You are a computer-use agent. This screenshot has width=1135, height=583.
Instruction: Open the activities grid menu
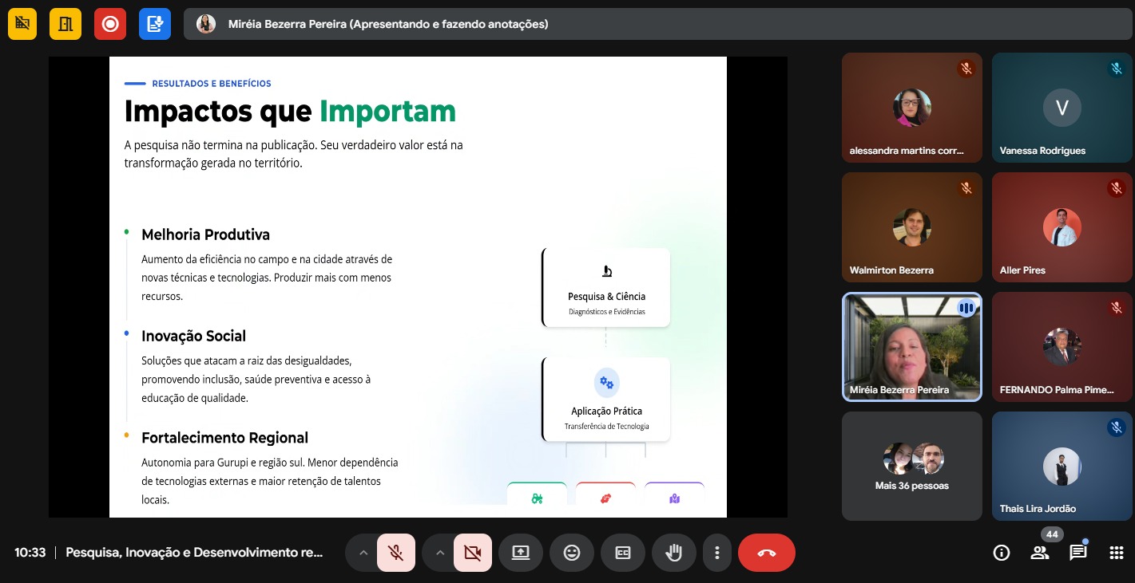pyautogui.click(x=1117, y=553)
